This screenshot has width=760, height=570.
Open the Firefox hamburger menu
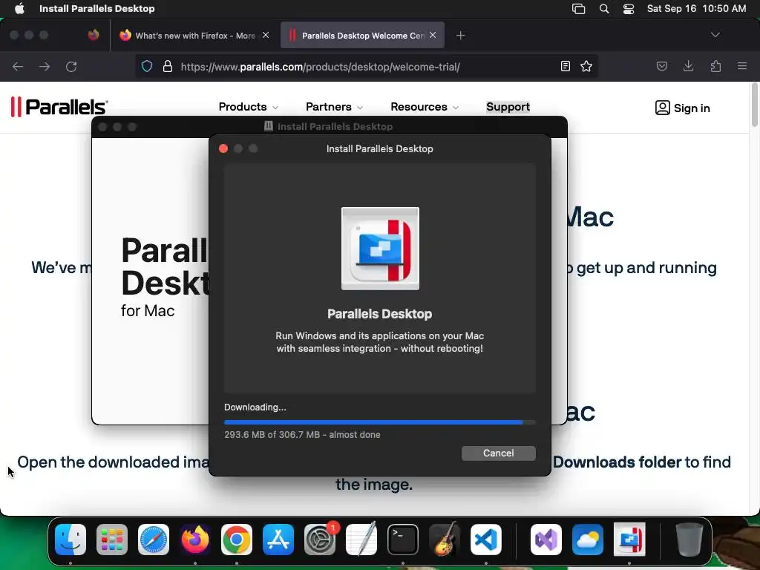tap(742, 66)
